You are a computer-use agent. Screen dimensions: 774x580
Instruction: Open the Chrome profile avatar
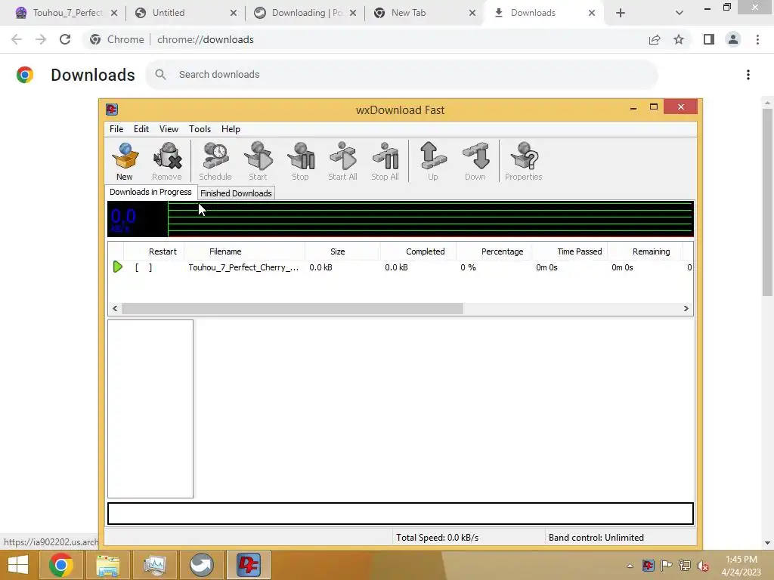point(733,39)
